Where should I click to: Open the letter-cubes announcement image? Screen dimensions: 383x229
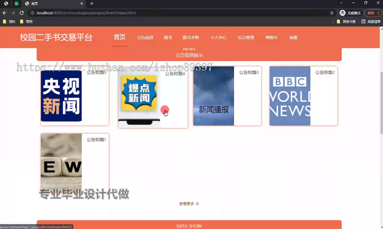pyautogui.click(x=61, y=162)
